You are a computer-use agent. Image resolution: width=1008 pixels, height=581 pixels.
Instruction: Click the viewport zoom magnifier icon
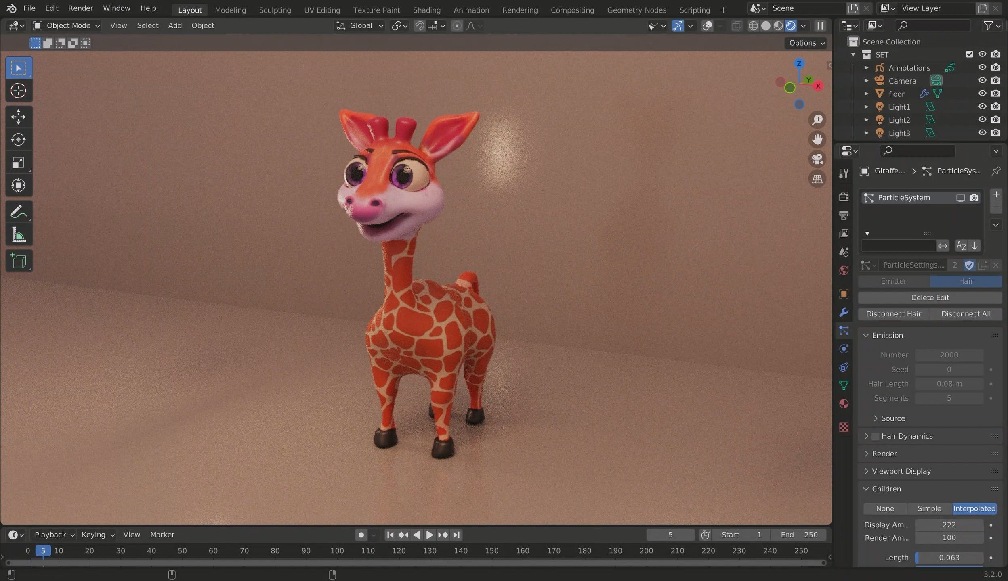pyautogui.click(x=817, y=120)
